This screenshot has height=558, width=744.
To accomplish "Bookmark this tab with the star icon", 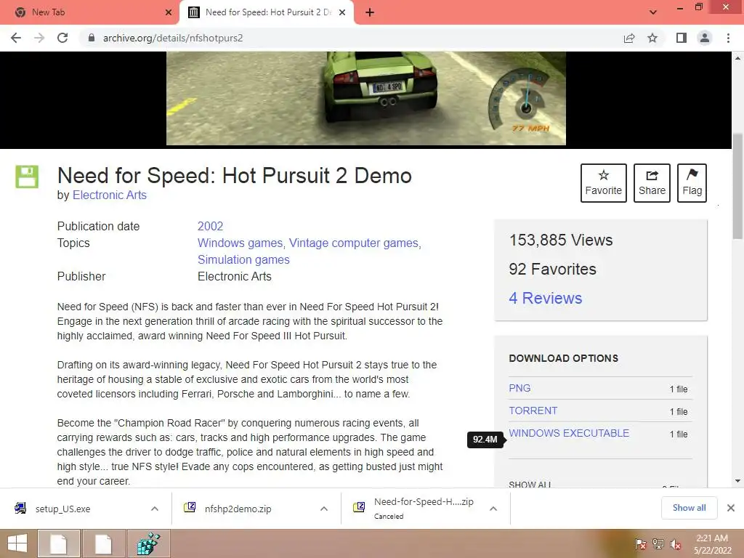I will click(x=652, y=38).
